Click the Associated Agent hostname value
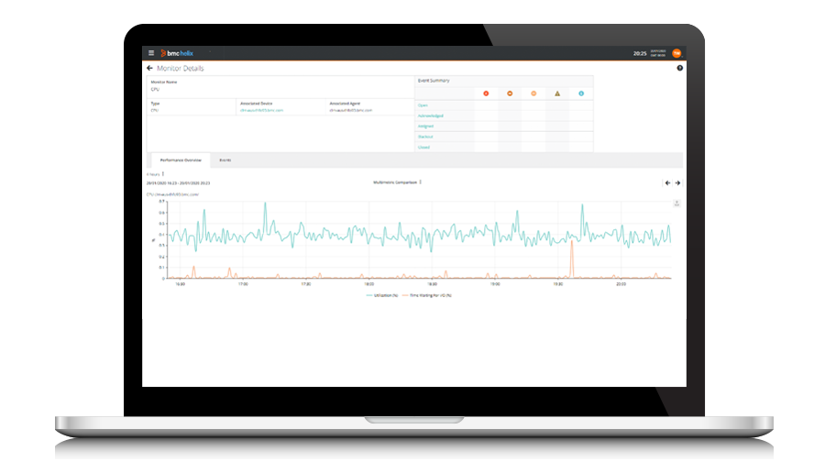 point(350,111)
